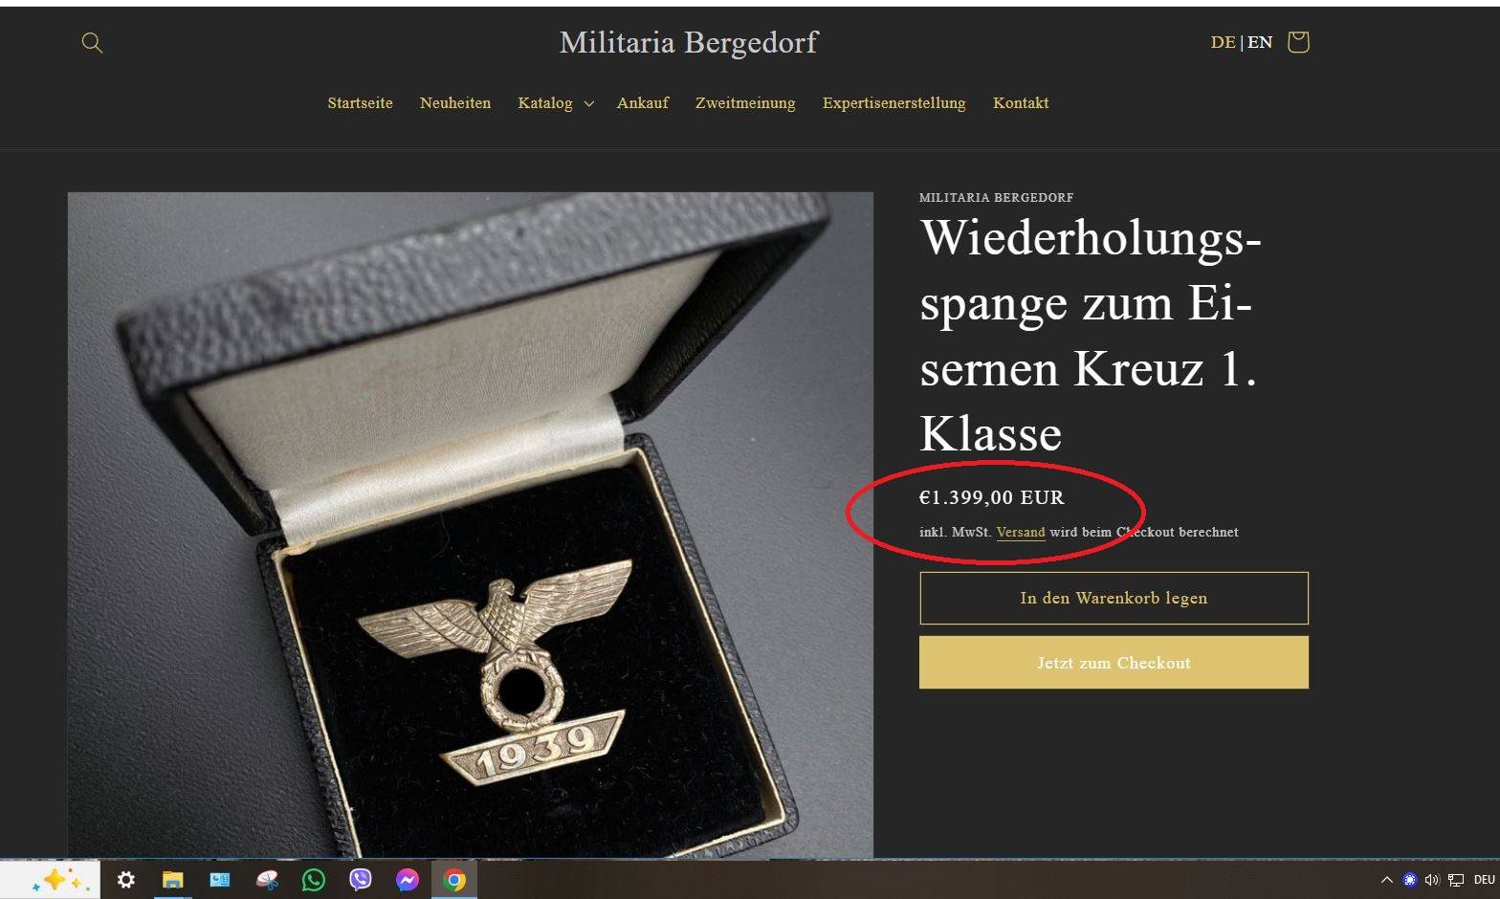
Task: Go to Neuheiten menu item
Action: point(455,102)
